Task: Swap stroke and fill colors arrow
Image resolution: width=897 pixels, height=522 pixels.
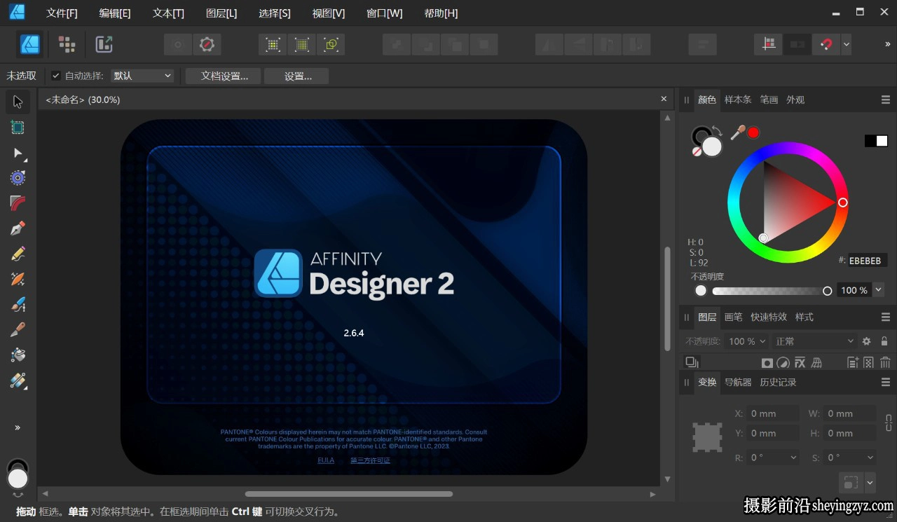Action: pos(717,130)
